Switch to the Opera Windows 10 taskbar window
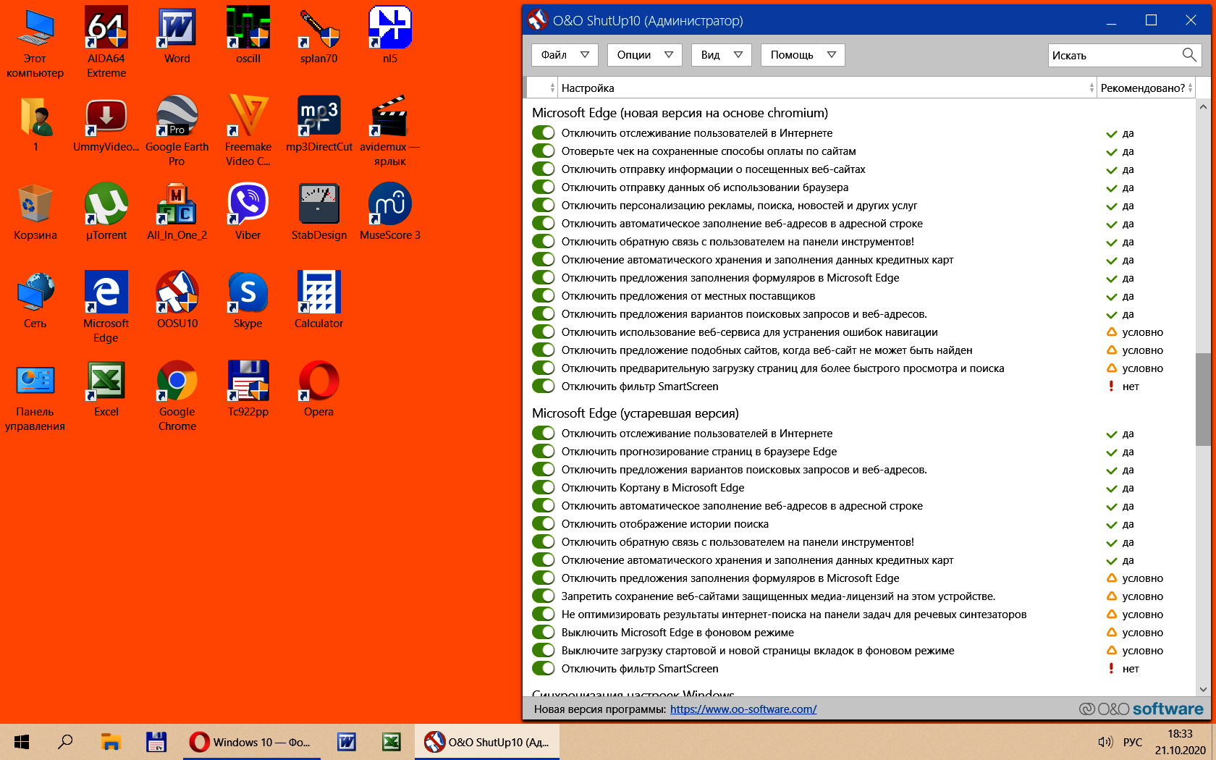Image resolution: width=1216 pixels, height=760 pixels. (251, 742)
